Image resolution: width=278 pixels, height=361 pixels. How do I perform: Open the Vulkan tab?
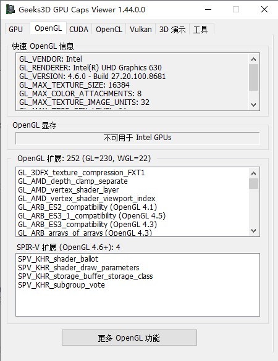[x=141, y=29]
